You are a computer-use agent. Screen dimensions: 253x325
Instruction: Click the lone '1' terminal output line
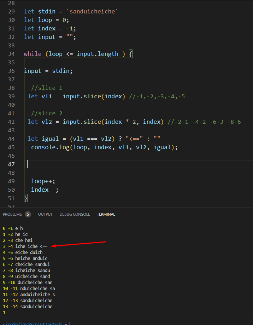(4, 313)
